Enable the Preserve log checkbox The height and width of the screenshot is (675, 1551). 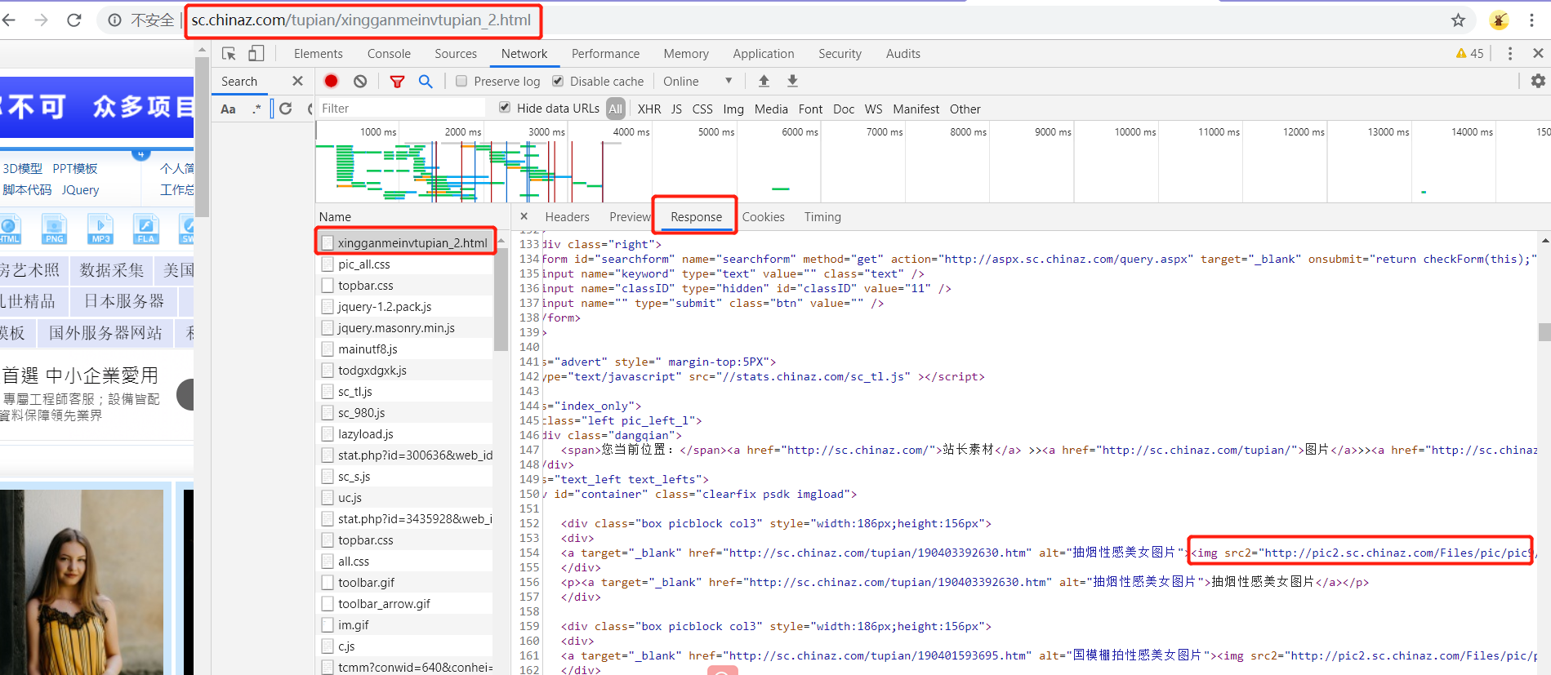[x=461, y=81]
